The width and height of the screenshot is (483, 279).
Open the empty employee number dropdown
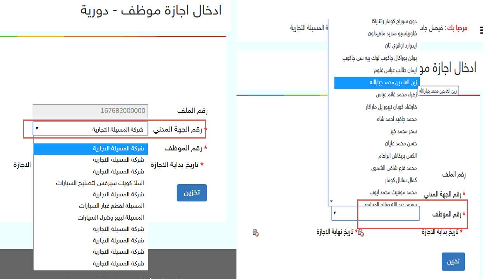click(375, 213)
